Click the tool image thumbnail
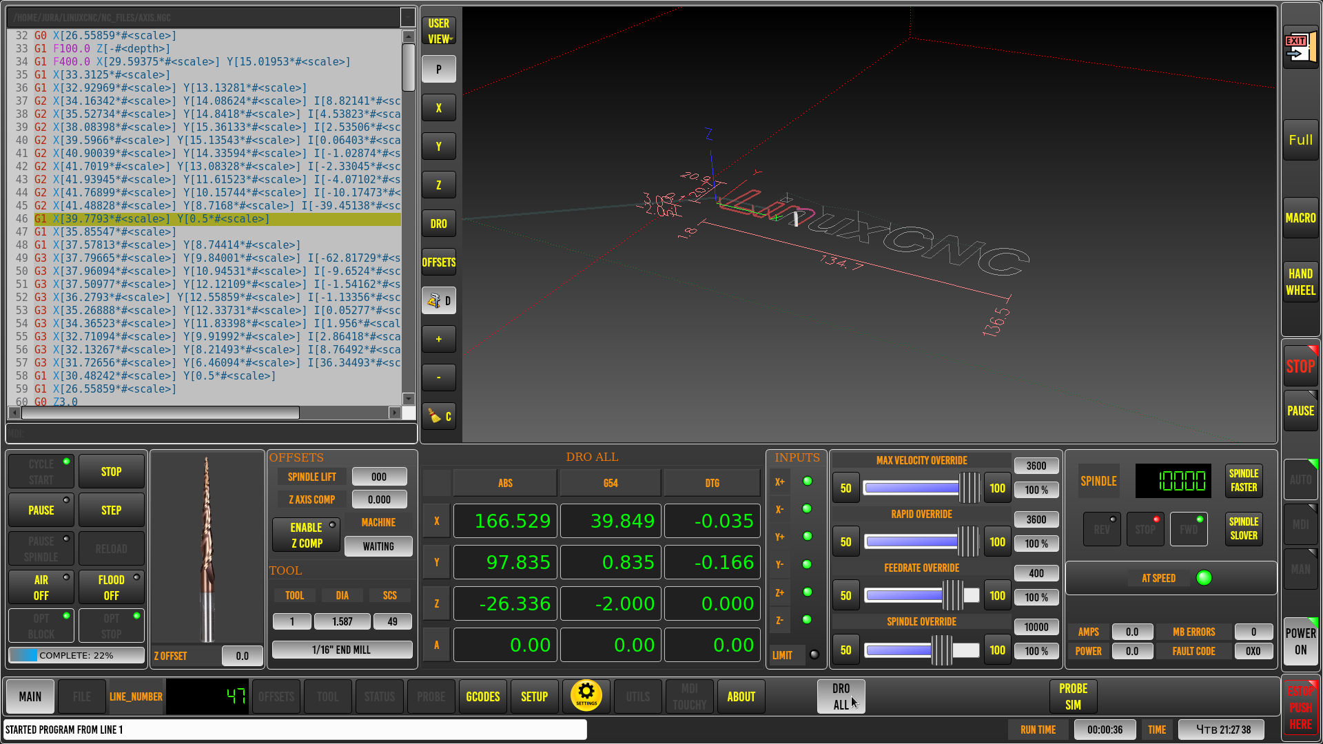1323x744 pixels. 207,549
